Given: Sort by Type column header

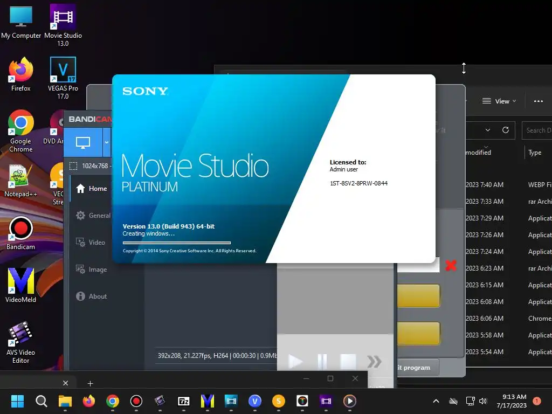Looking at the screenshot, I should (535, 153).
